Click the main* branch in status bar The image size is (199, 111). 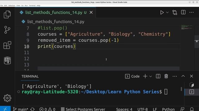click(x=20, y=109)
